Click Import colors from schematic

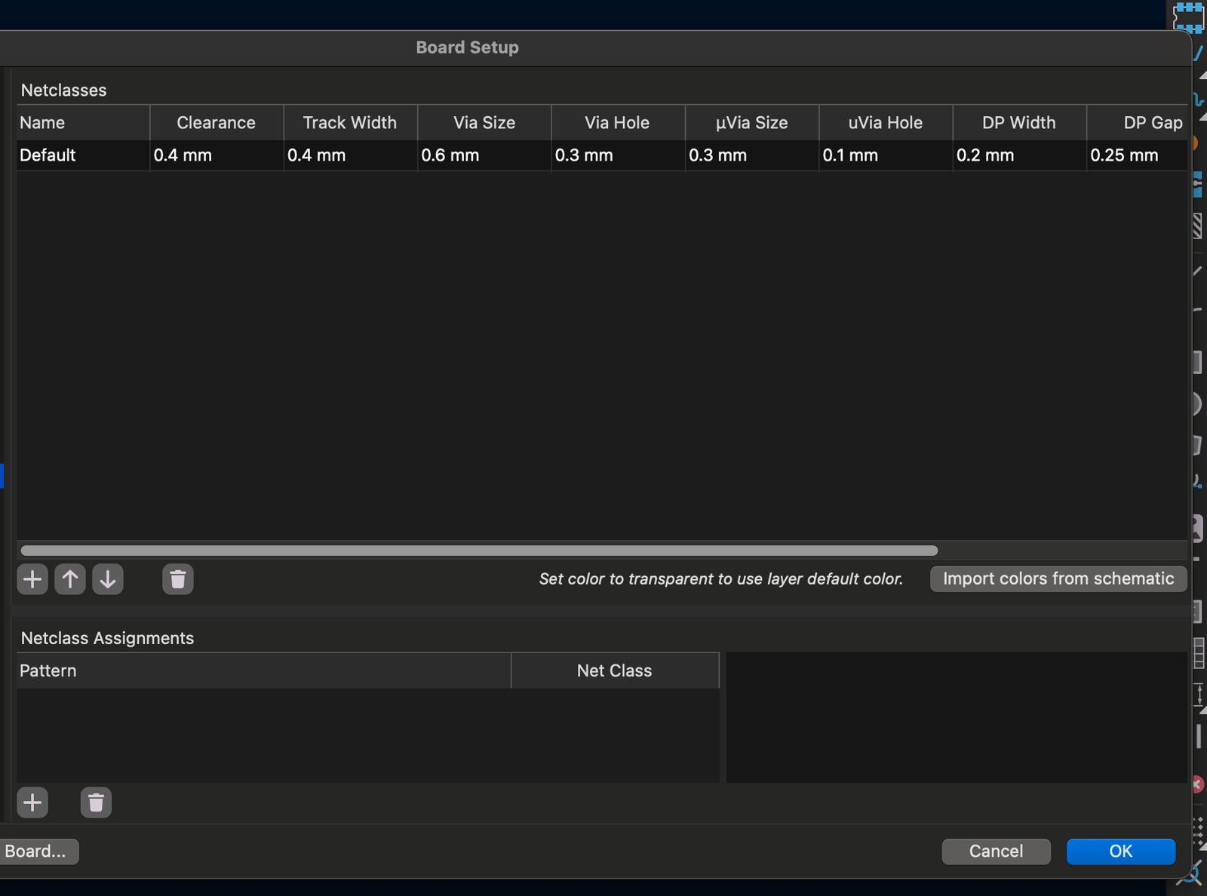click(1058, 578)
